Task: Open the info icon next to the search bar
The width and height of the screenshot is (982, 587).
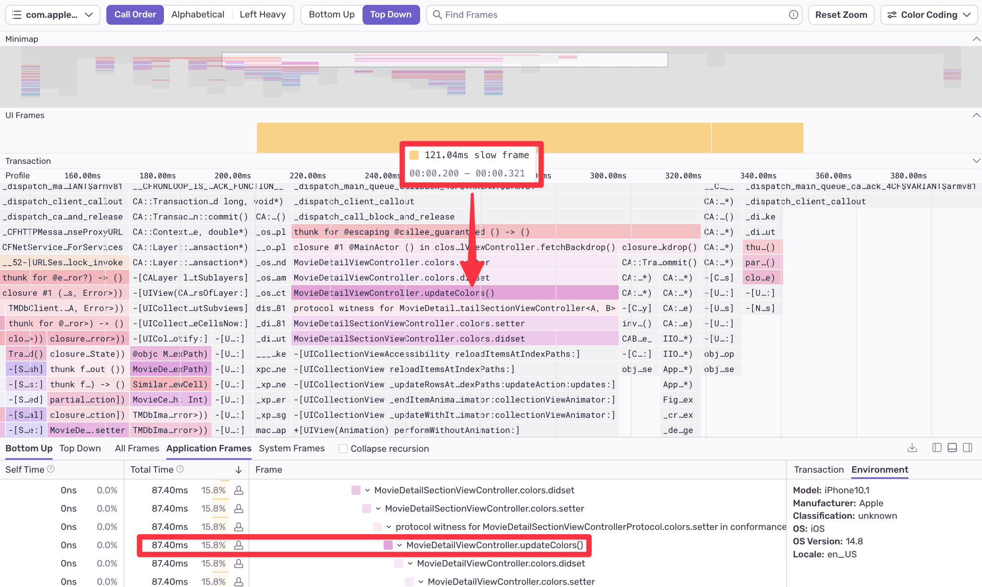Action: [x=794, y=14]
